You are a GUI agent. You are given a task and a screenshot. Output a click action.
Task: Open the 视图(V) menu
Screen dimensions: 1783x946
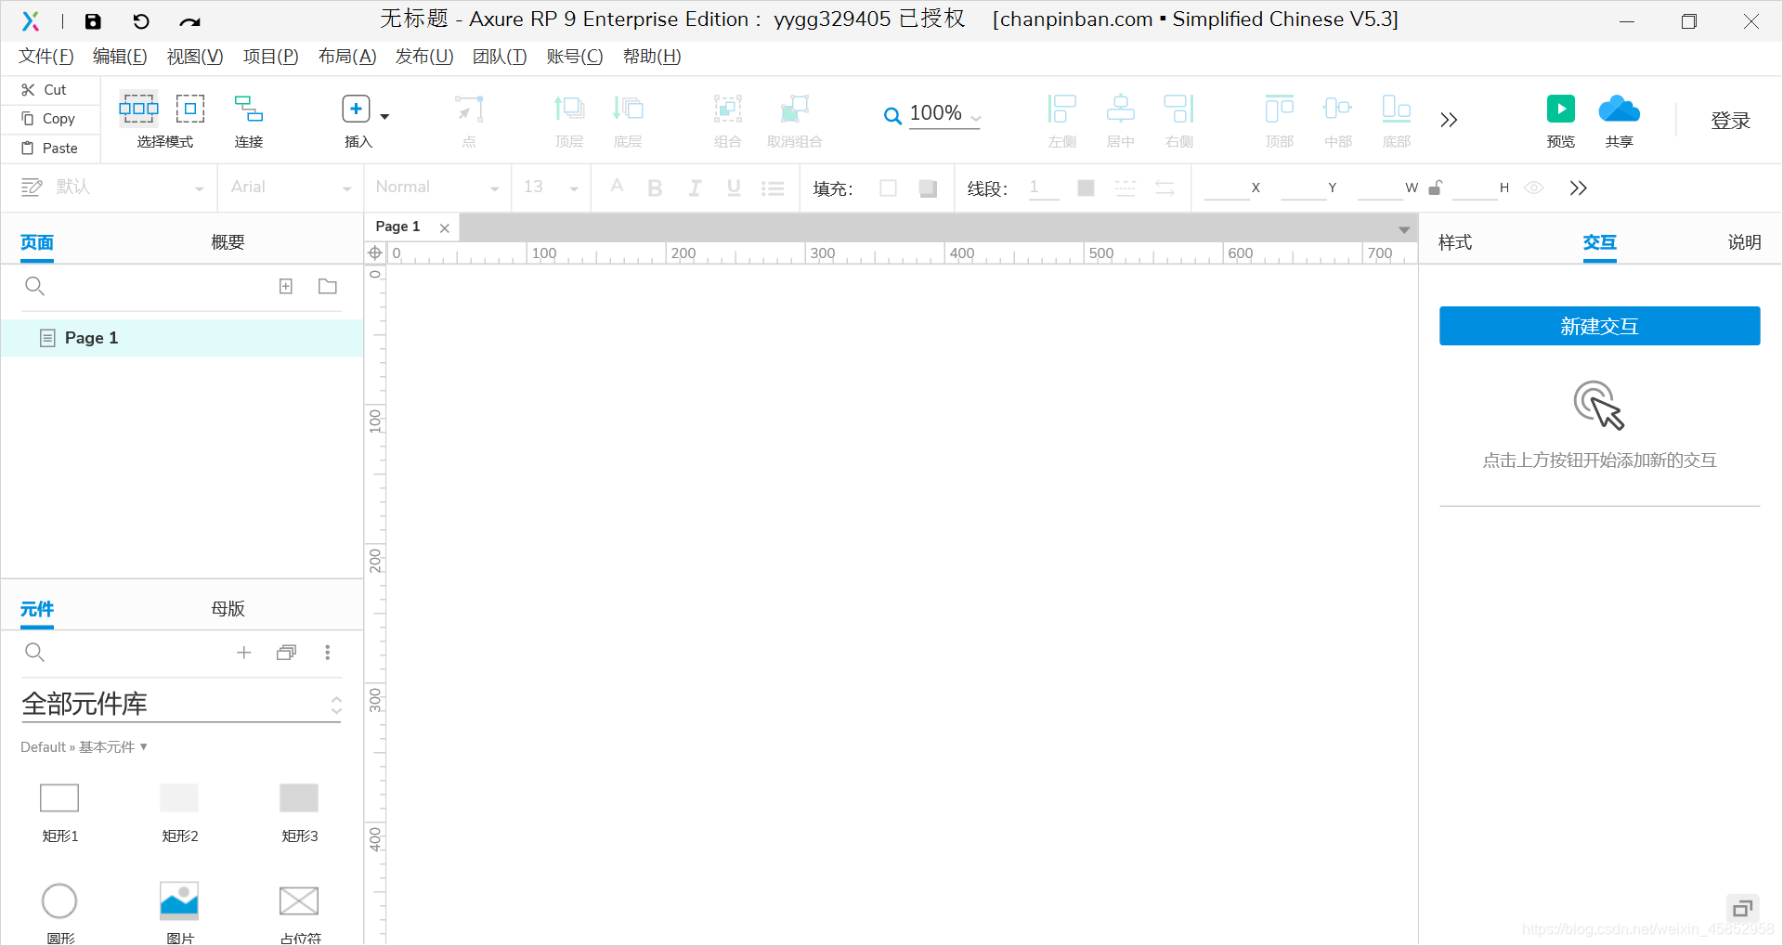pos(195,57)
